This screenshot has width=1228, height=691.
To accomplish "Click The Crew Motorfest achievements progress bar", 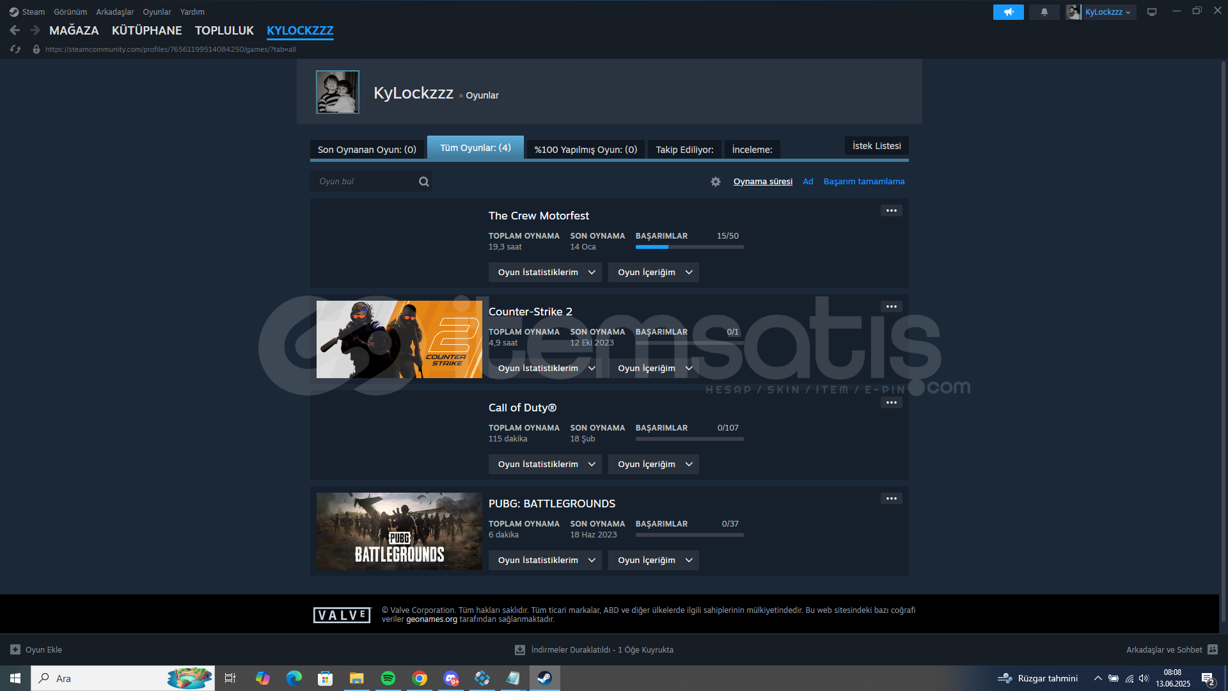I will click(x=689, y=247).
